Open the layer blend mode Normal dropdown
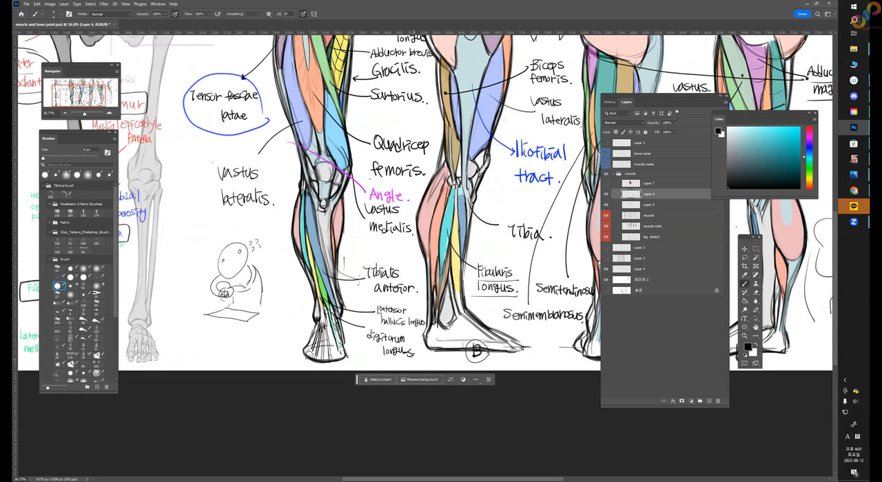The width and height of the screenshot is (882, 482). pos(624,123)
